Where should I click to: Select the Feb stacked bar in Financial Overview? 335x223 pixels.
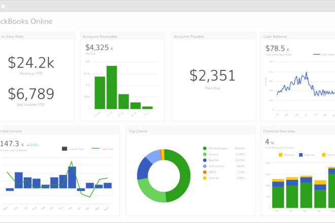click(292, 193)
